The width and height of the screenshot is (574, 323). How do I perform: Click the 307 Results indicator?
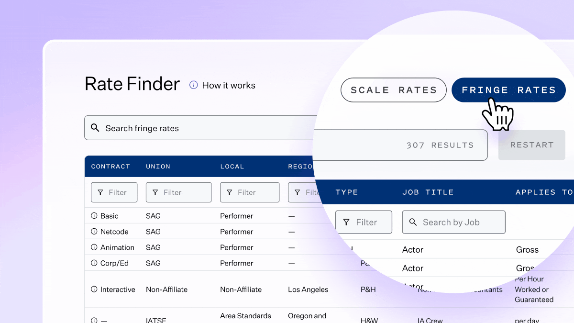[x=440, y=145]
